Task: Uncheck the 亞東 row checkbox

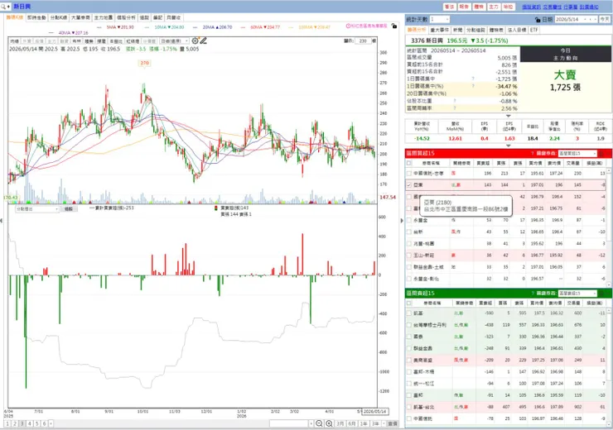Action: point(409,185)
